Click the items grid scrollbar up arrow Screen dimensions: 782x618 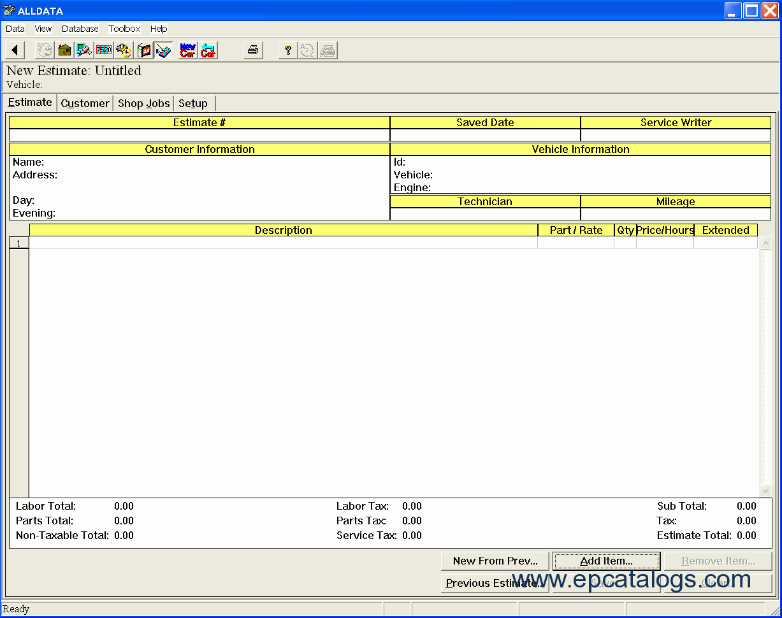pyautogui.click(x=766, y=243)
